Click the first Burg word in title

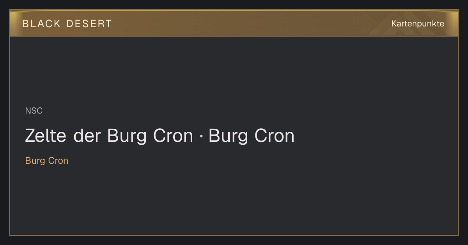pyautogui.click(x=127, y=136)
